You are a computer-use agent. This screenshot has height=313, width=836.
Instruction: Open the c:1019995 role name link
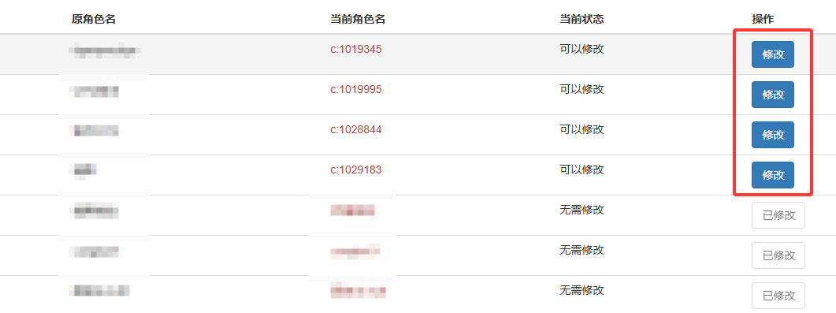pos(356,89)
